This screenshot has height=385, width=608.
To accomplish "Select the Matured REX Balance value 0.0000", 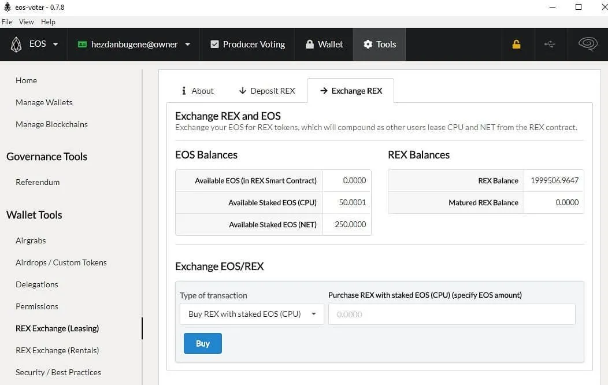I will click(567, 202).
